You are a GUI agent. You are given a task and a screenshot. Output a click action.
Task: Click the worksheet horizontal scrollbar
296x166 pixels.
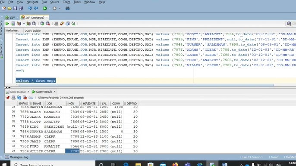[146, 85]
